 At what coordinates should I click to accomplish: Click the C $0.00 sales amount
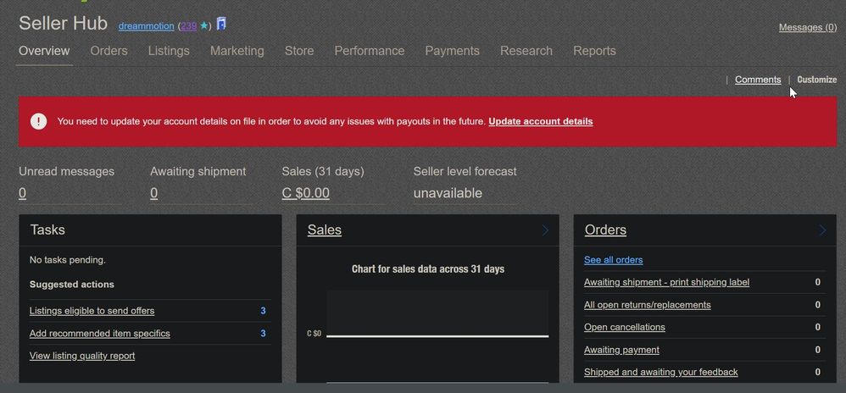pos(305,193)
